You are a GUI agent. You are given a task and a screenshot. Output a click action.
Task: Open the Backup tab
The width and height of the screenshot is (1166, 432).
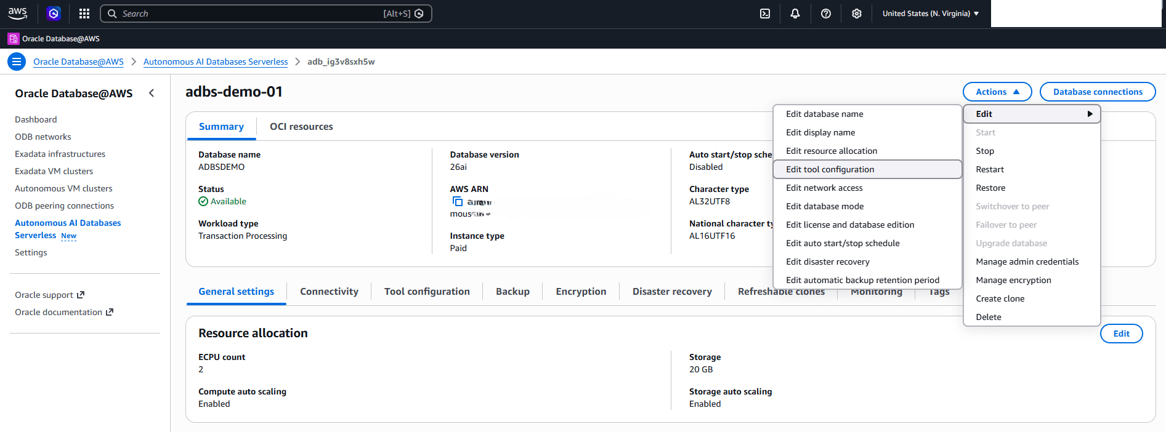click(512, 292)
